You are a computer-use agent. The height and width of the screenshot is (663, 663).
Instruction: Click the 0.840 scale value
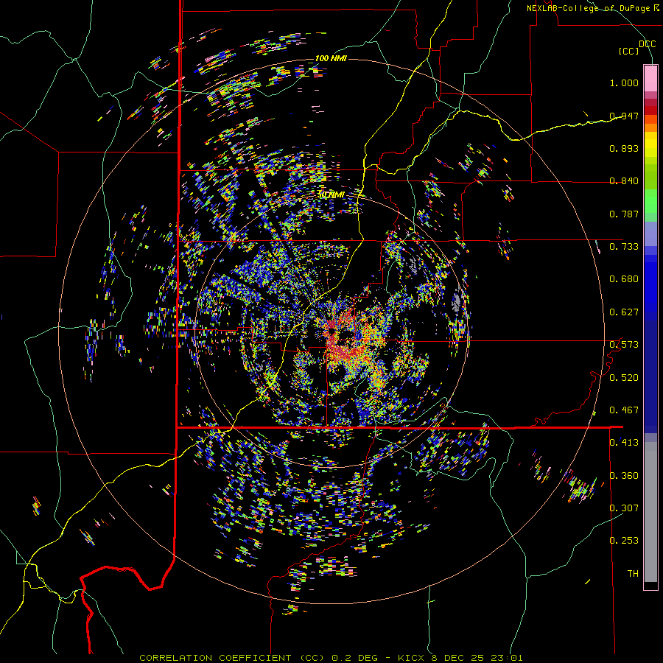(x=624, y=181)
